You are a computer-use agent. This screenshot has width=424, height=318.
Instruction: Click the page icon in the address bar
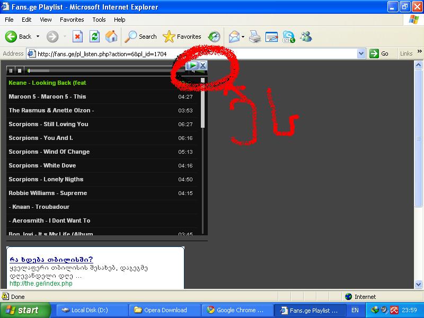tap(31, 54)
